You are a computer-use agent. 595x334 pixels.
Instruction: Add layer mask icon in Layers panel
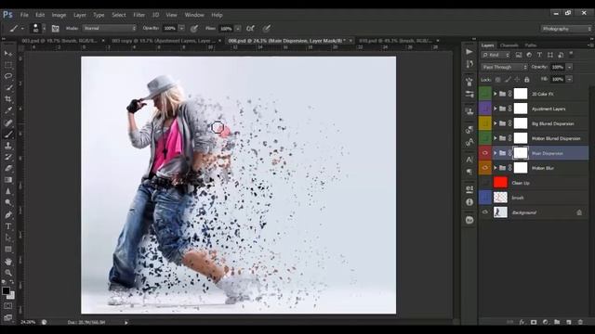[534, 322]
